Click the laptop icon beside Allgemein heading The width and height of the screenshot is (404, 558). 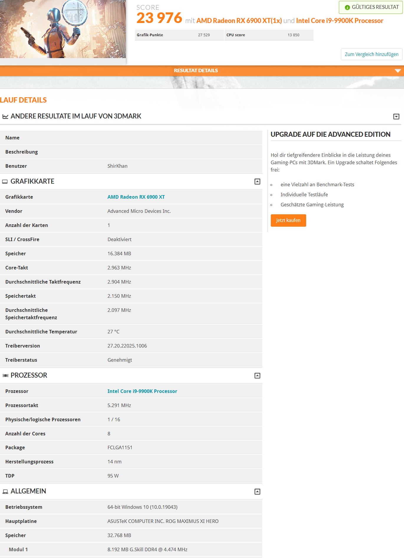click(x=5, y=491)
